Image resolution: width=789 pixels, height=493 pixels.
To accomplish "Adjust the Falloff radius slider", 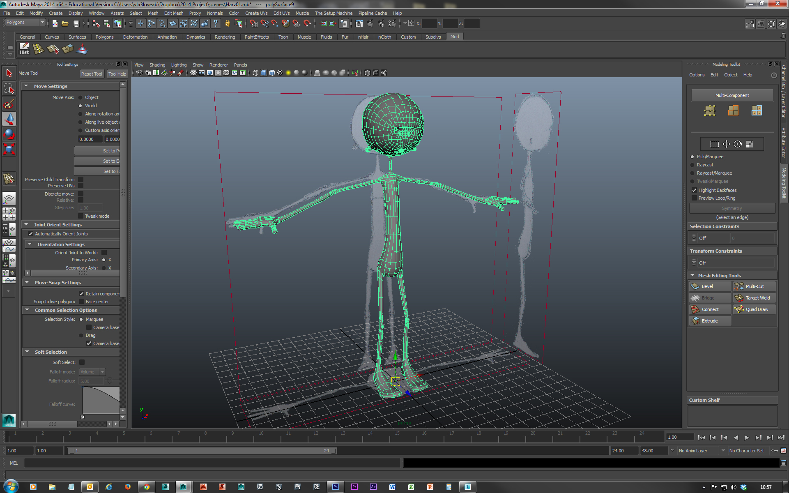I will click(x=109, y=381).
